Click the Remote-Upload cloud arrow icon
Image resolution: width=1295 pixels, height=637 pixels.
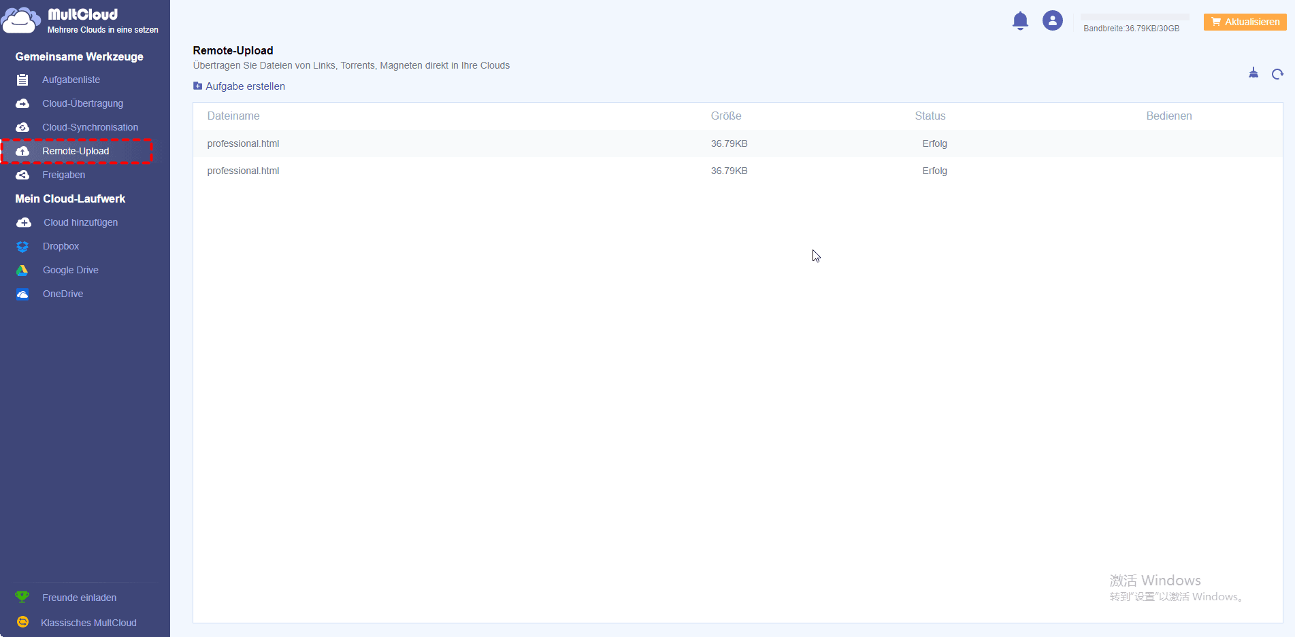pos(22,152)
